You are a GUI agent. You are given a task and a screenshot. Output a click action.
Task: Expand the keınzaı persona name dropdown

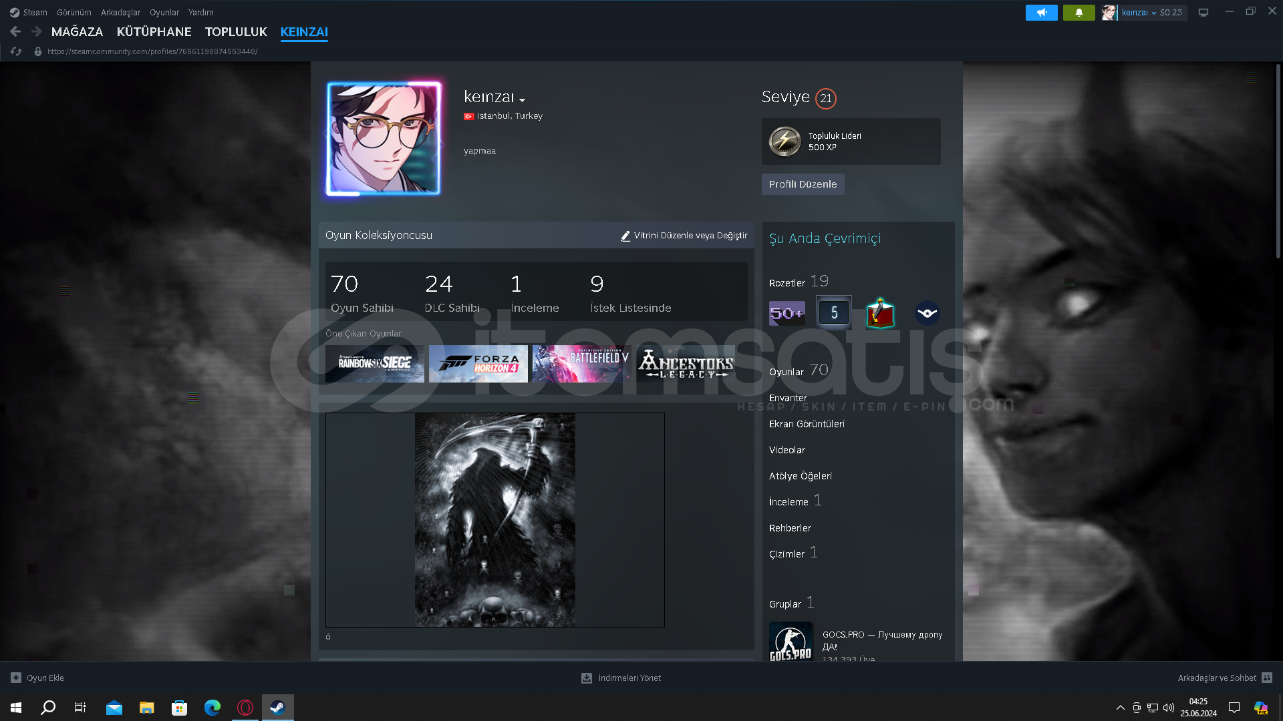tap(522, 100)
